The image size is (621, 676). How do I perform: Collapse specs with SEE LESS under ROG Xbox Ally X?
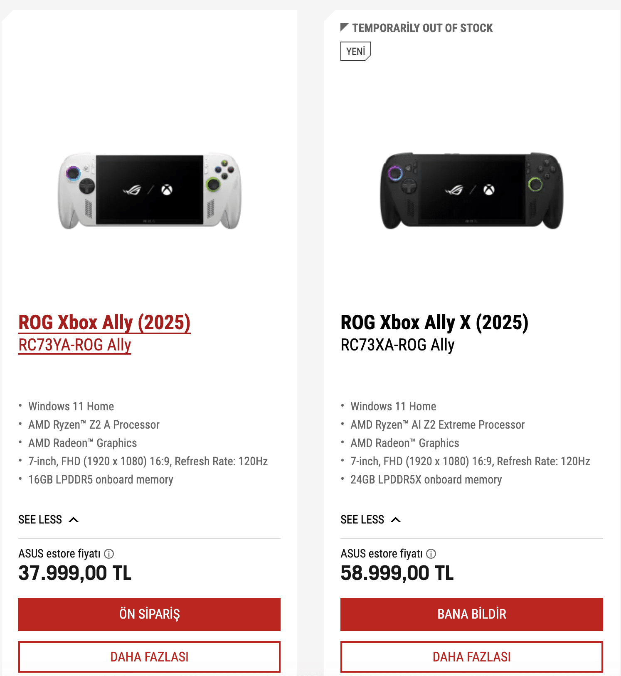pyautogui.click(x=370, y=520)
